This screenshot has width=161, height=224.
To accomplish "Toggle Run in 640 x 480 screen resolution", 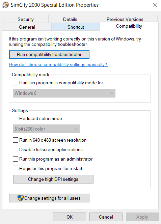I will [x=16, y=140].
